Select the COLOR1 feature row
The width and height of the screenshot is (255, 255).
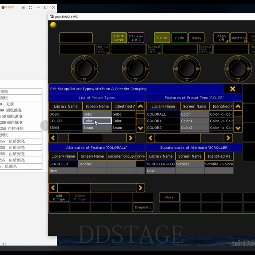point(163,121)
